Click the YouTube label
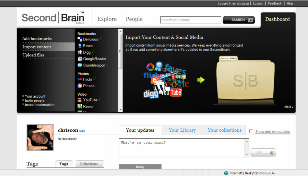 point(90,100)
